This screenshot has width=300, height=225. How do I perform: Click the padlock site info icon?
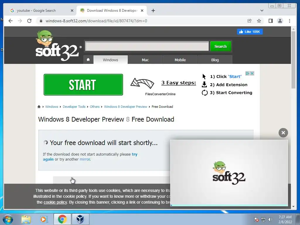(41, 21)
